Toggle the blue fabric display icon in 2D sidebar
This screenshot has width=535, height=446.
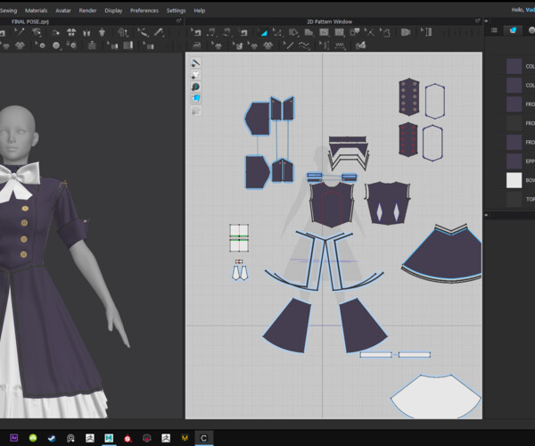[195, 99]
